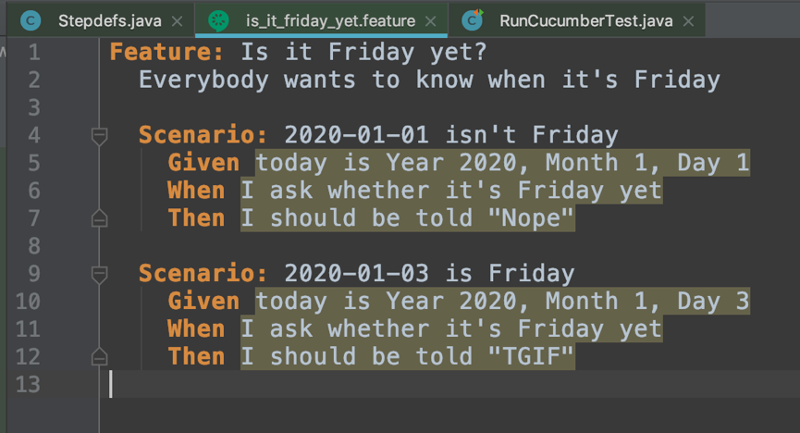Close the Stepdefs.java tab
Image resolution: width=800 pixels, height=433 pixels.
(177, 21)
